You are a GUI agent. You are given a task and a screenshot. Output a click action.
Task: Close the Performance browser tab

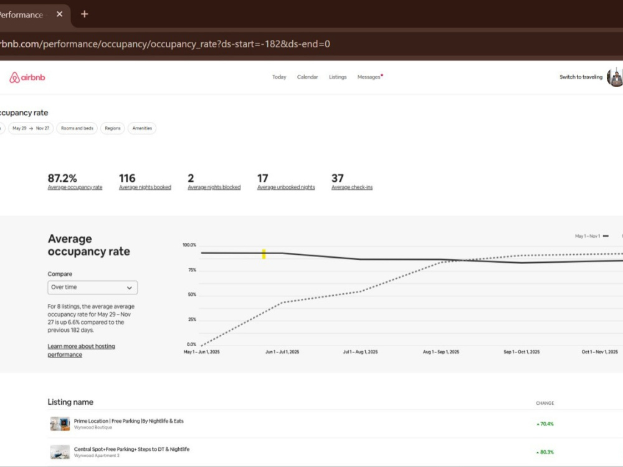pyautogui.click(x=60, y=14)
